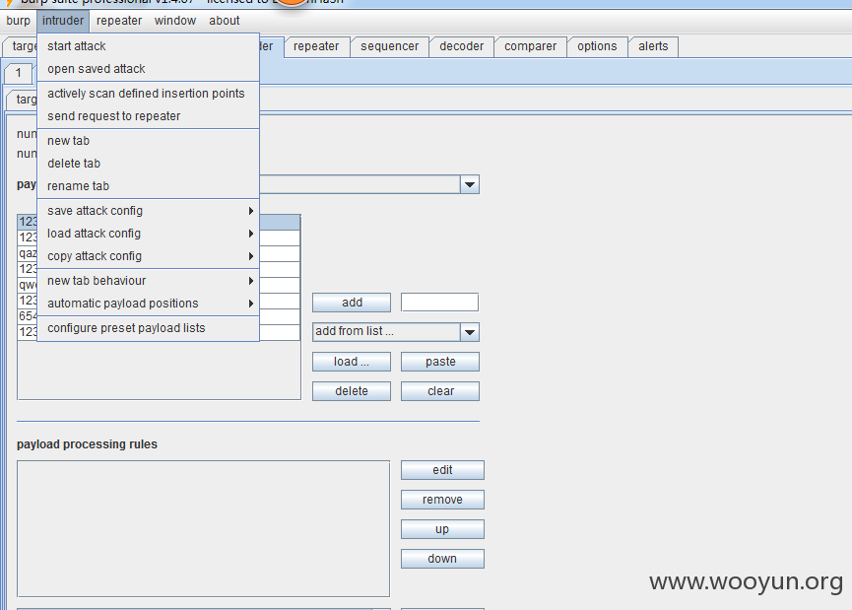The height and width of the screenshot is (610, 852).
Task: Open the payload set type dropdown arrow
Action: click(470, 185)
